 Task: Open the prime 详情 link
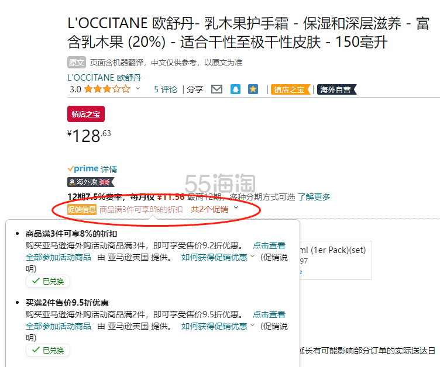[x=109, y=169]
